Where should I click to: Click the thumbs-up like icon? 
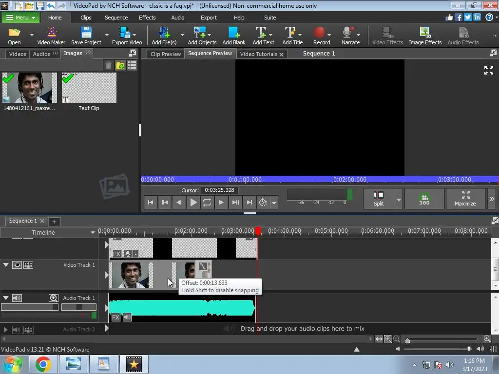point(449,17)
